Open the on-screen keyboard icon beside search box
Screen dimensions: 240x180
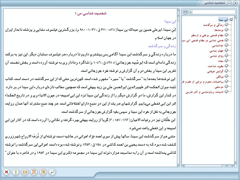(186, 12)
